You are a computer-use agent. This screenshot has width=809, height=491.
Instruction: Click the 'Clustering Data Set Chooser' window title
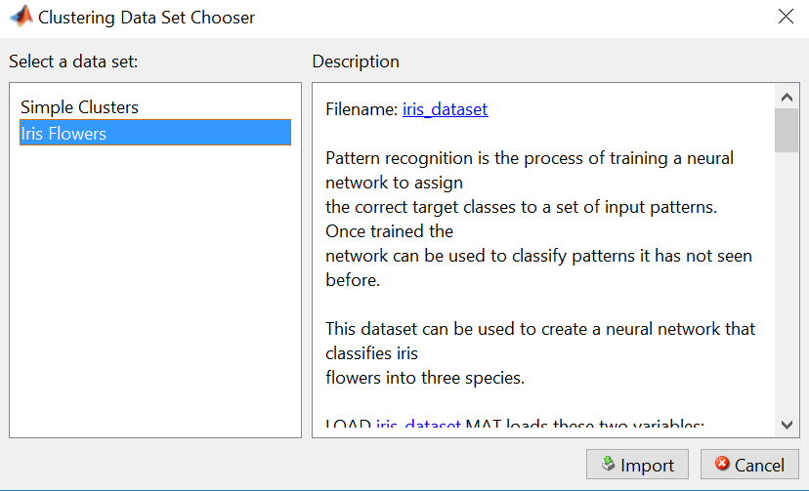pyautogui.click(x=147, y=17)
